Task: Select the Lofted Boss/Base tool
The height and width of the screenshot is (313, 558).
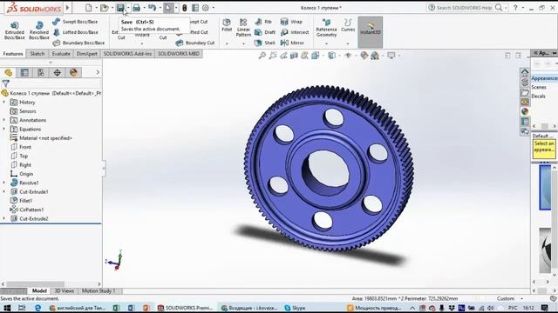Action: tap(75, 32)
